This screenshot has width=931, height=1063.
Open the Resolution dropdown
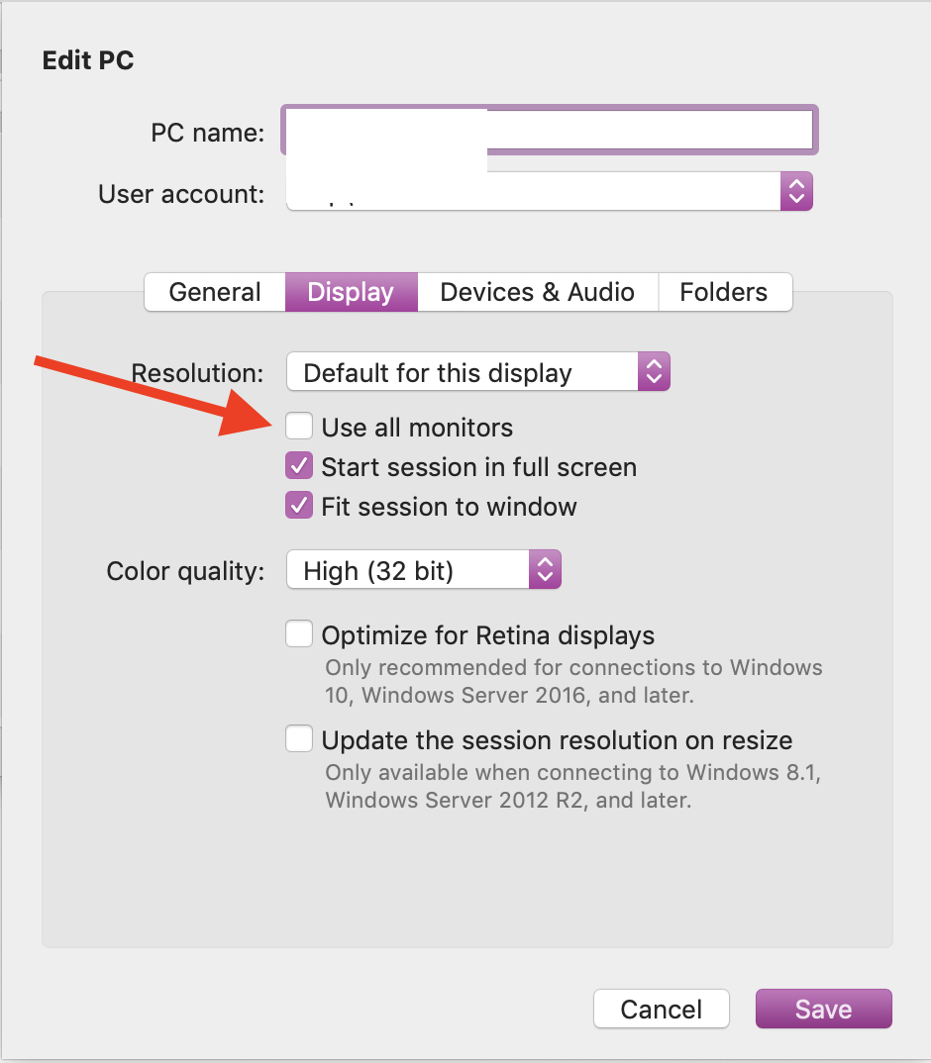tap(477, 372)
